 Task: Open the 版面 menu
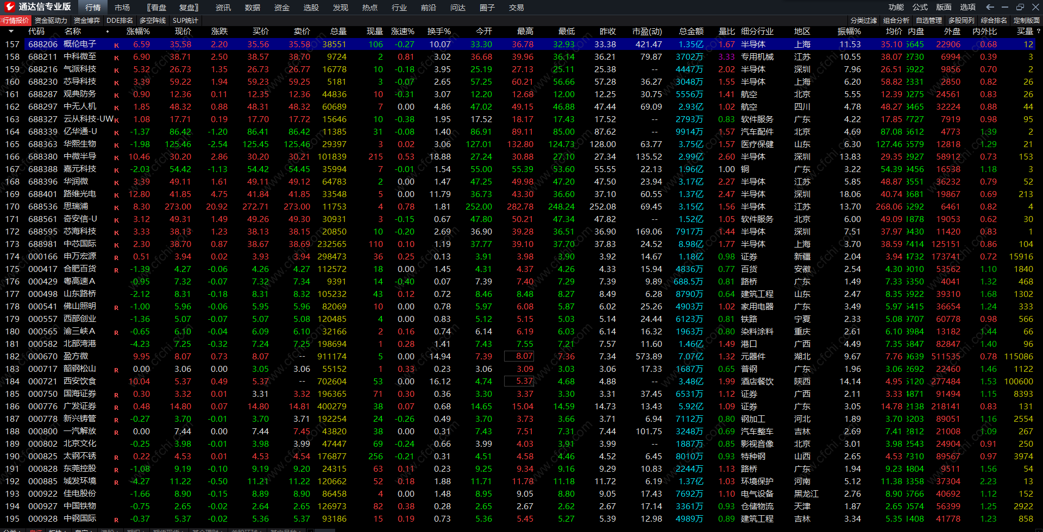click(x=944, y=7)
